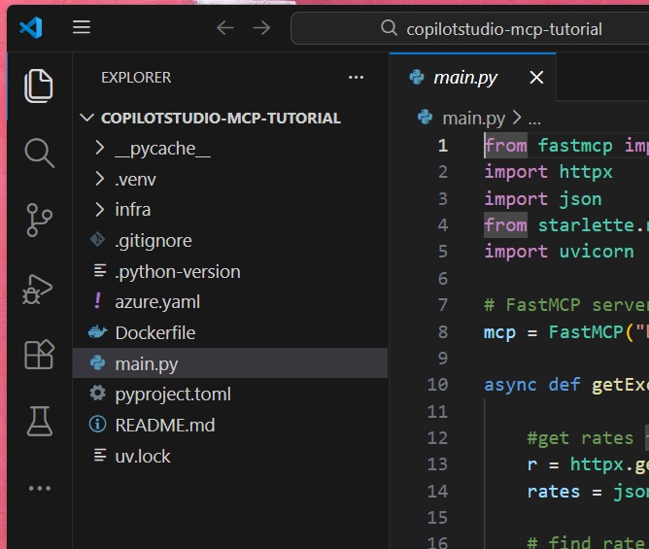
Task: Click the go forward arrow
Action: click(x=261, y=27)
